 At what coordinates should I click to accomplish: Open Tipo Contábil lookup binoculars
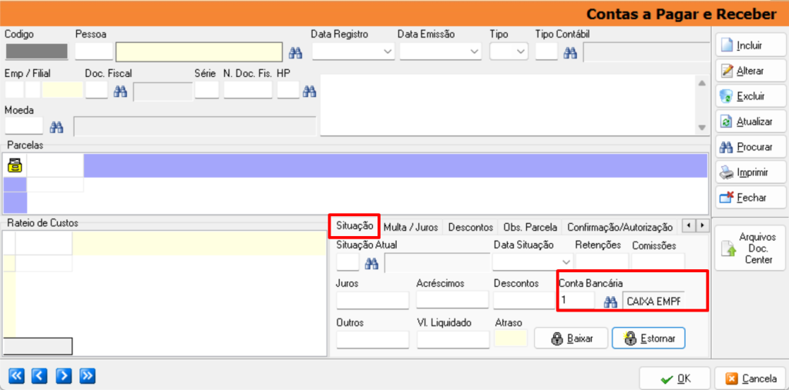pos(570,52)
